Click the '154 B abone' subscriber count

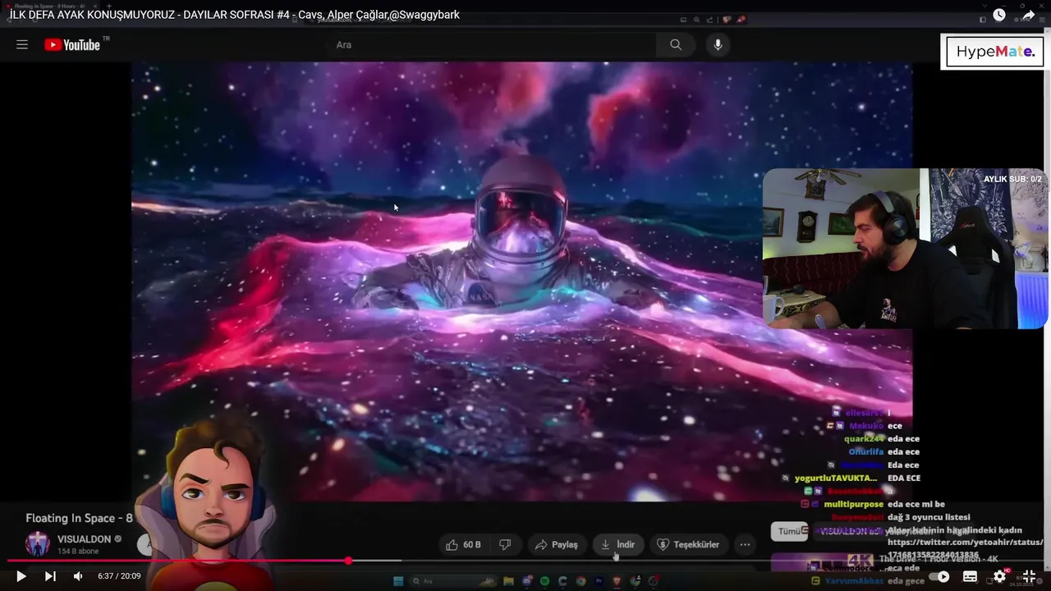[78, 552]
